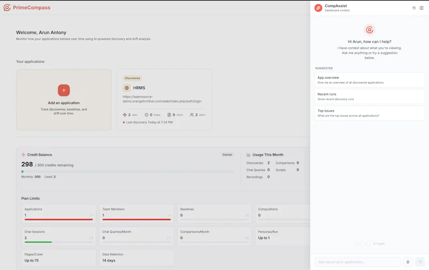429x270 pixels.
Task: Open the Add an application card
Action: (64, 100)
